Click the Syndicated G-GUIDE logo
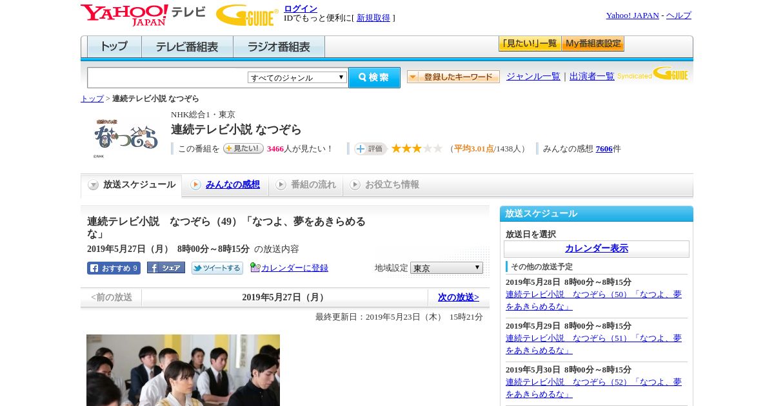Image resolution: width=774 pixels, height=406 pixels. 653,73
